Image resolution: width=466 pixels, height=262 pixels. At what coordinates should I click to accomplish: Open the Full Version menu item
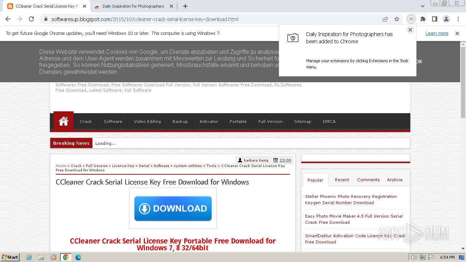tap(270, 122)
